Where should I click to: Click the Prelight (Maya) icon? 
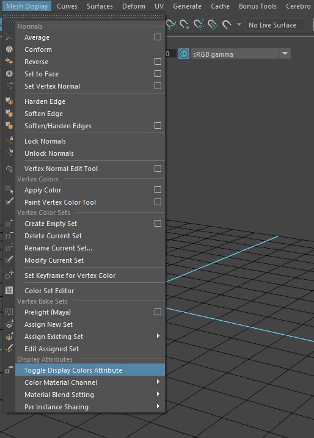tap(9, 312)
